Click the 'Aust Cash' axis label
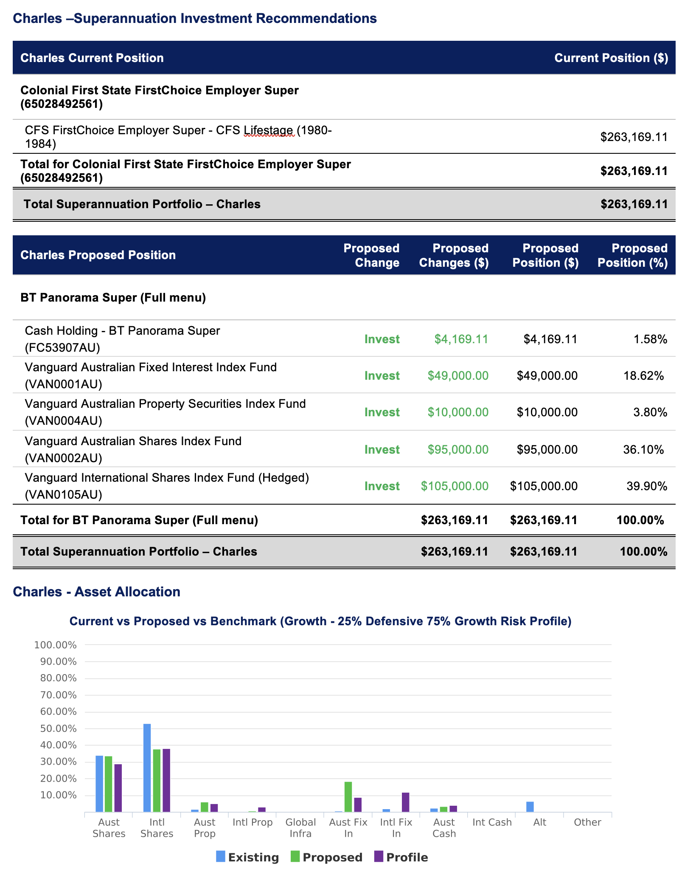Image resolution: width=696 pixels, height=892 pixels. [444, 828]
